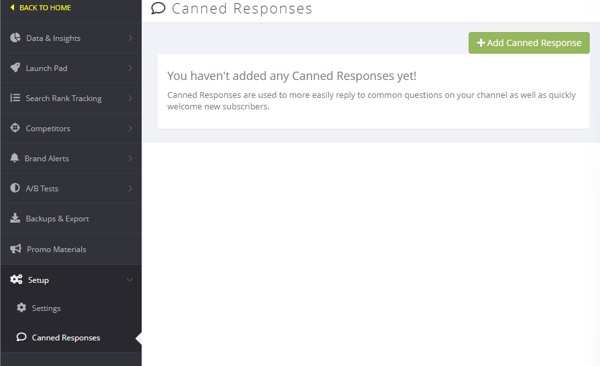Open the Search Rank Tracking menu
The height and width of the screenshot is (366, 600).
click(x=63, y=99)
